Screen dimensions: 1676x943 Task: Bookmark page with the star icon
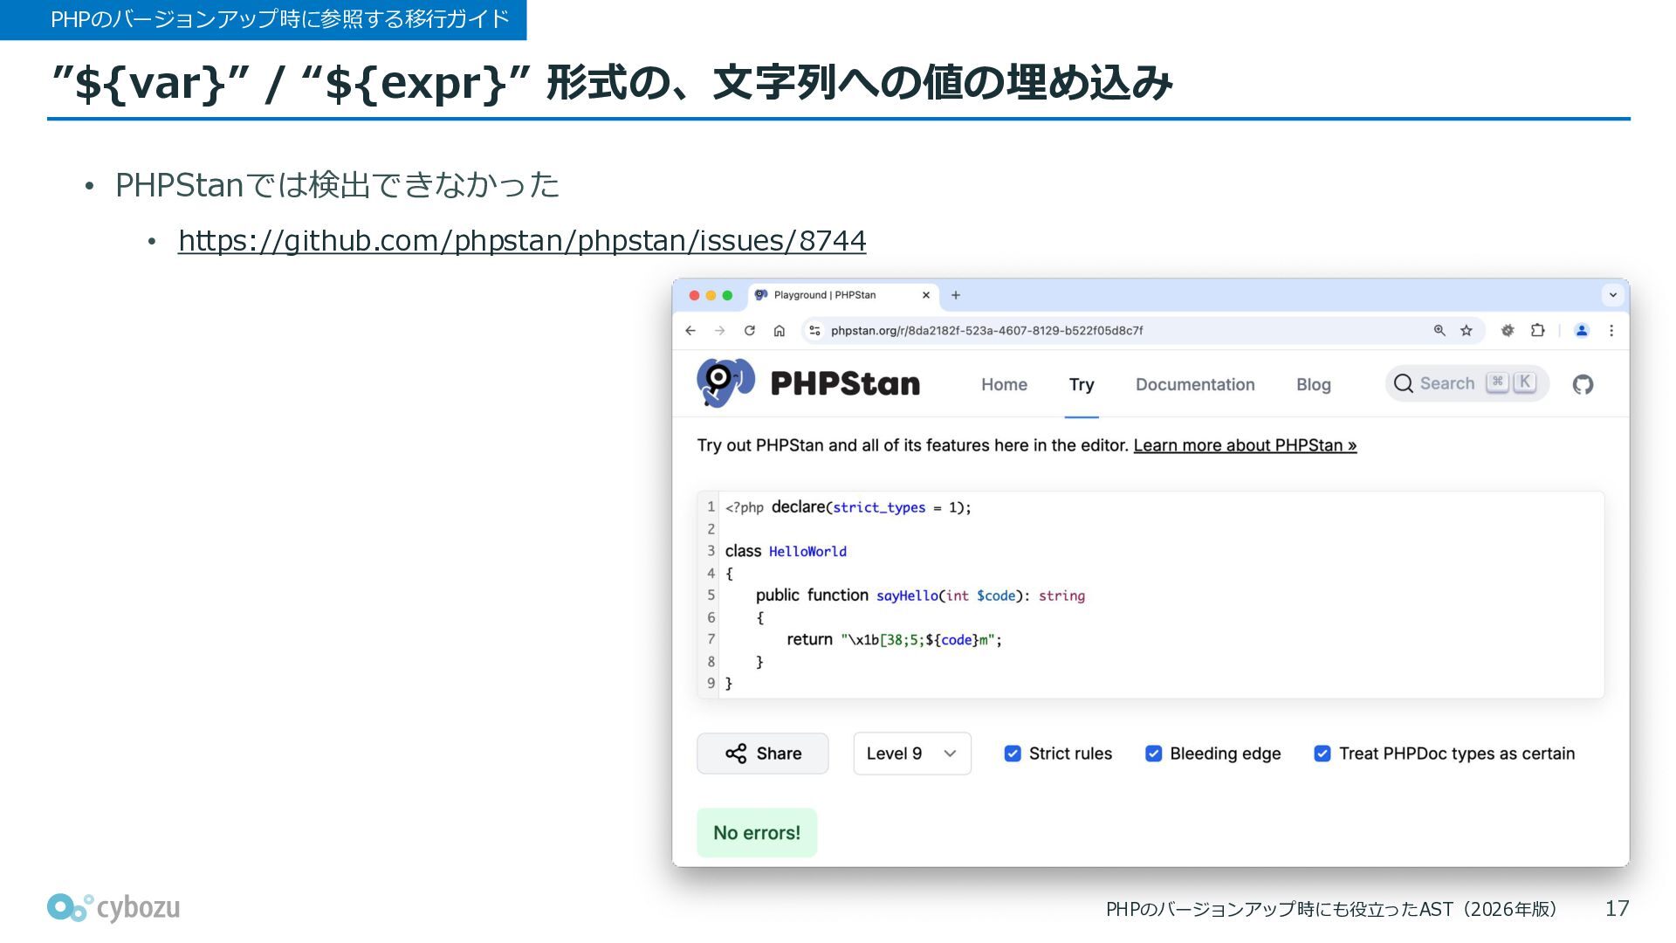pyautogui.click(x=1466, y=331)
